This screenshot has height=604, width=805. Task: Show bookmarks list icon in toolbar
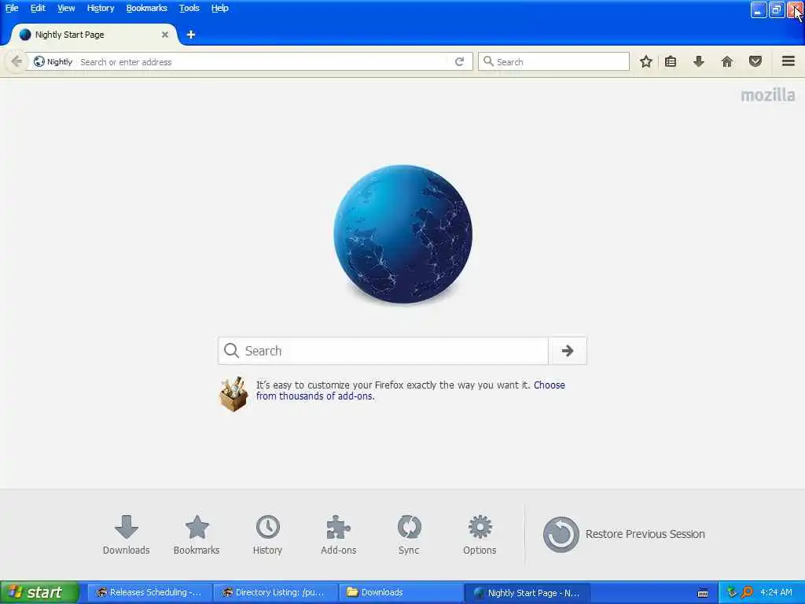click(x=671, y=61)
